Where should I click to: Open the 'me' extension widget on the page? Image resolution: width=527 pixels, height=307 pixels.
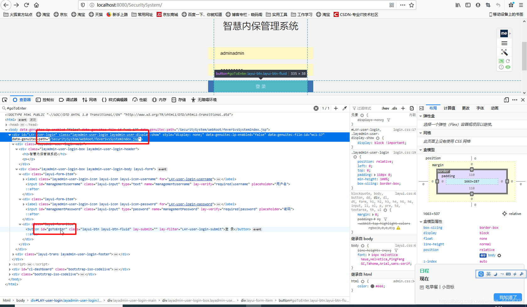tap(504, 33)
